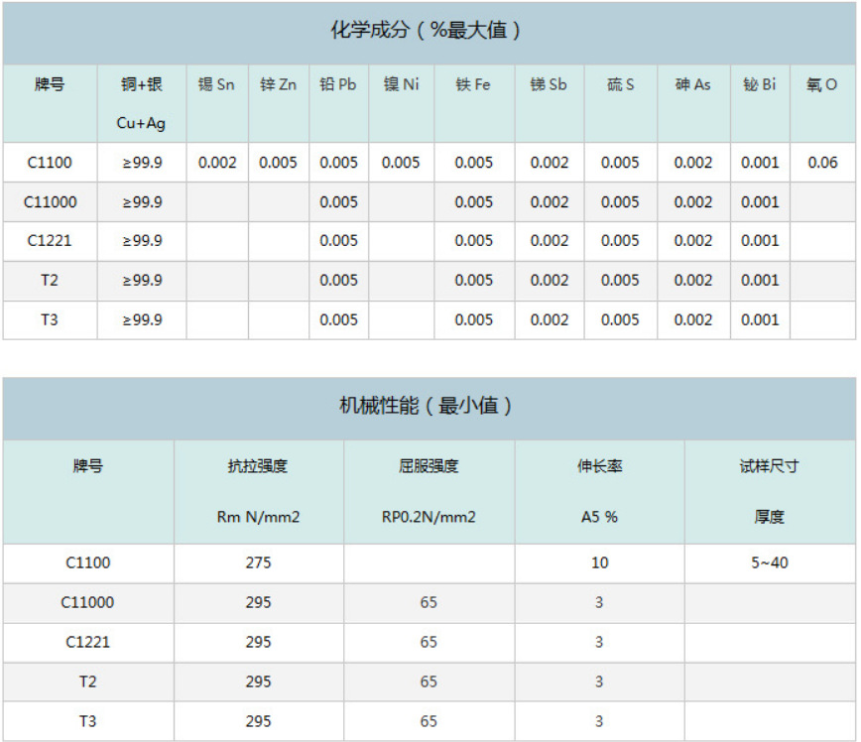Click the Sn value 0.002 for C1100
This screenshot has width=861, height=742.
click(x=217, y=163)
